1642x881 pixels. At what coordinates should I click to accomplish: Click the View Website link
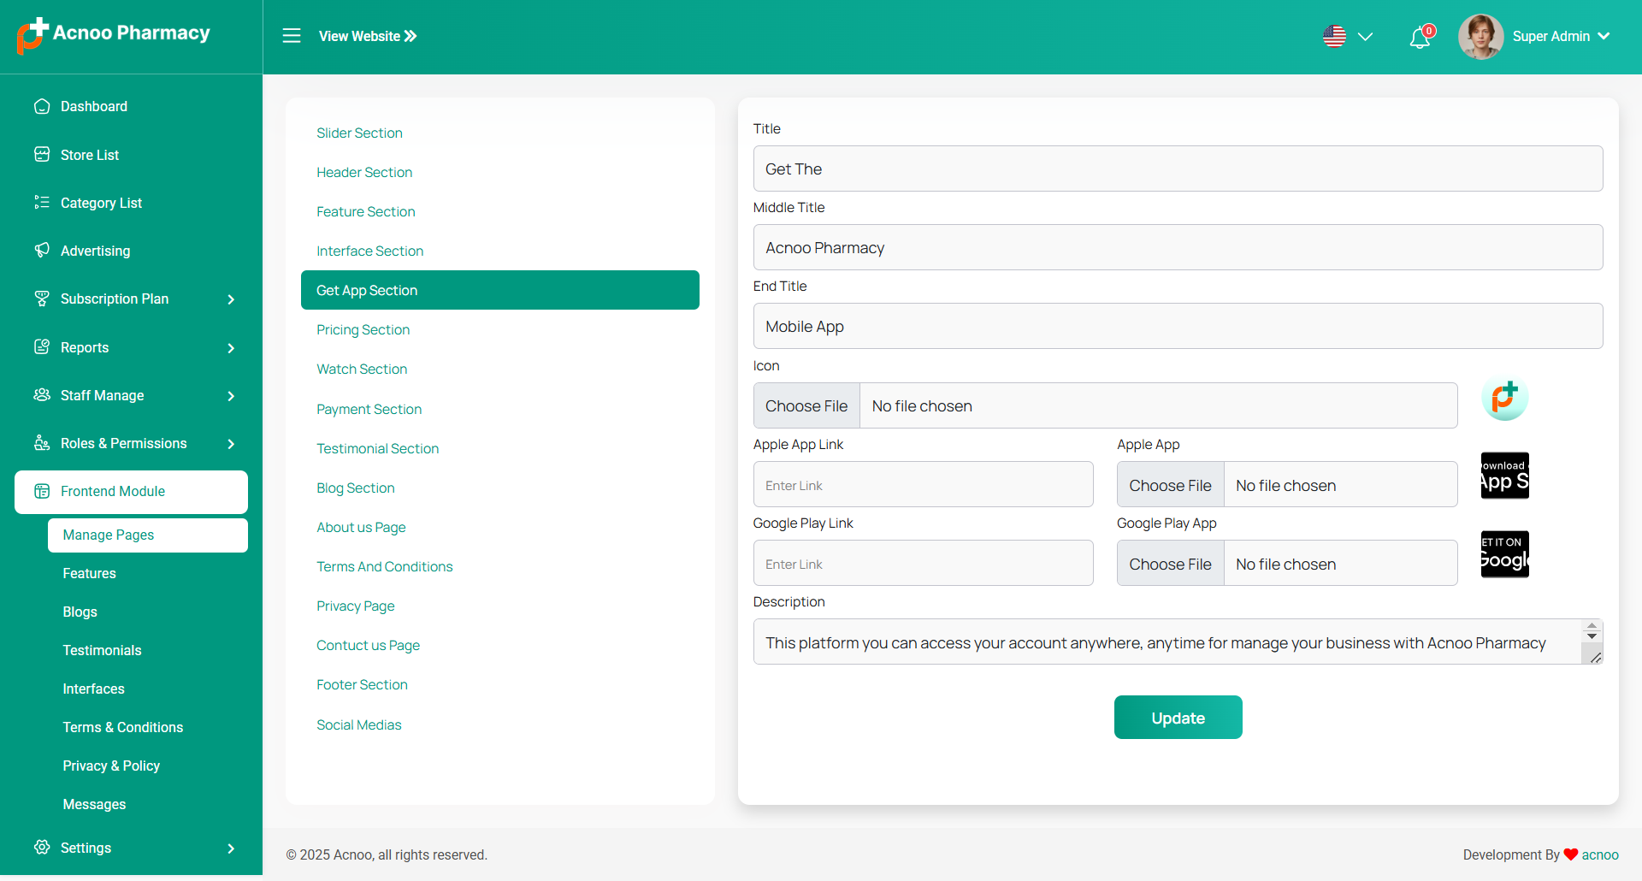tap(368, 36)
